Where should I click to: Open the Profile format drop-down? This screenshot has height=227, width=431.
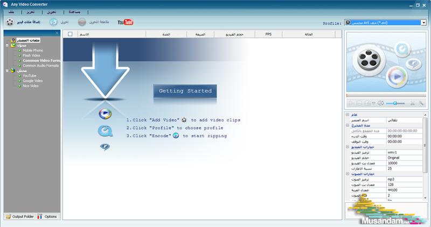coord(424,23)
